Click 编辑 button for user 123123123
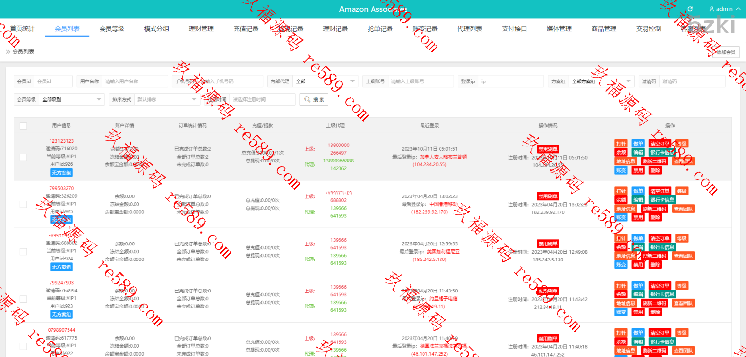 tap(638, 152)
